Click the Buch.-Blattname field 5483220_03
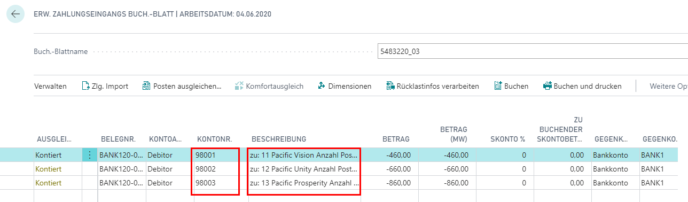This screenshot has height=202, width=688. (x=532, y=52)
